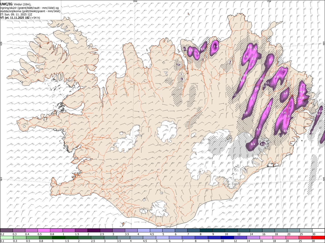Pick the darkest purple 2–2.5 swatch in upper legend

coord(94,231)
